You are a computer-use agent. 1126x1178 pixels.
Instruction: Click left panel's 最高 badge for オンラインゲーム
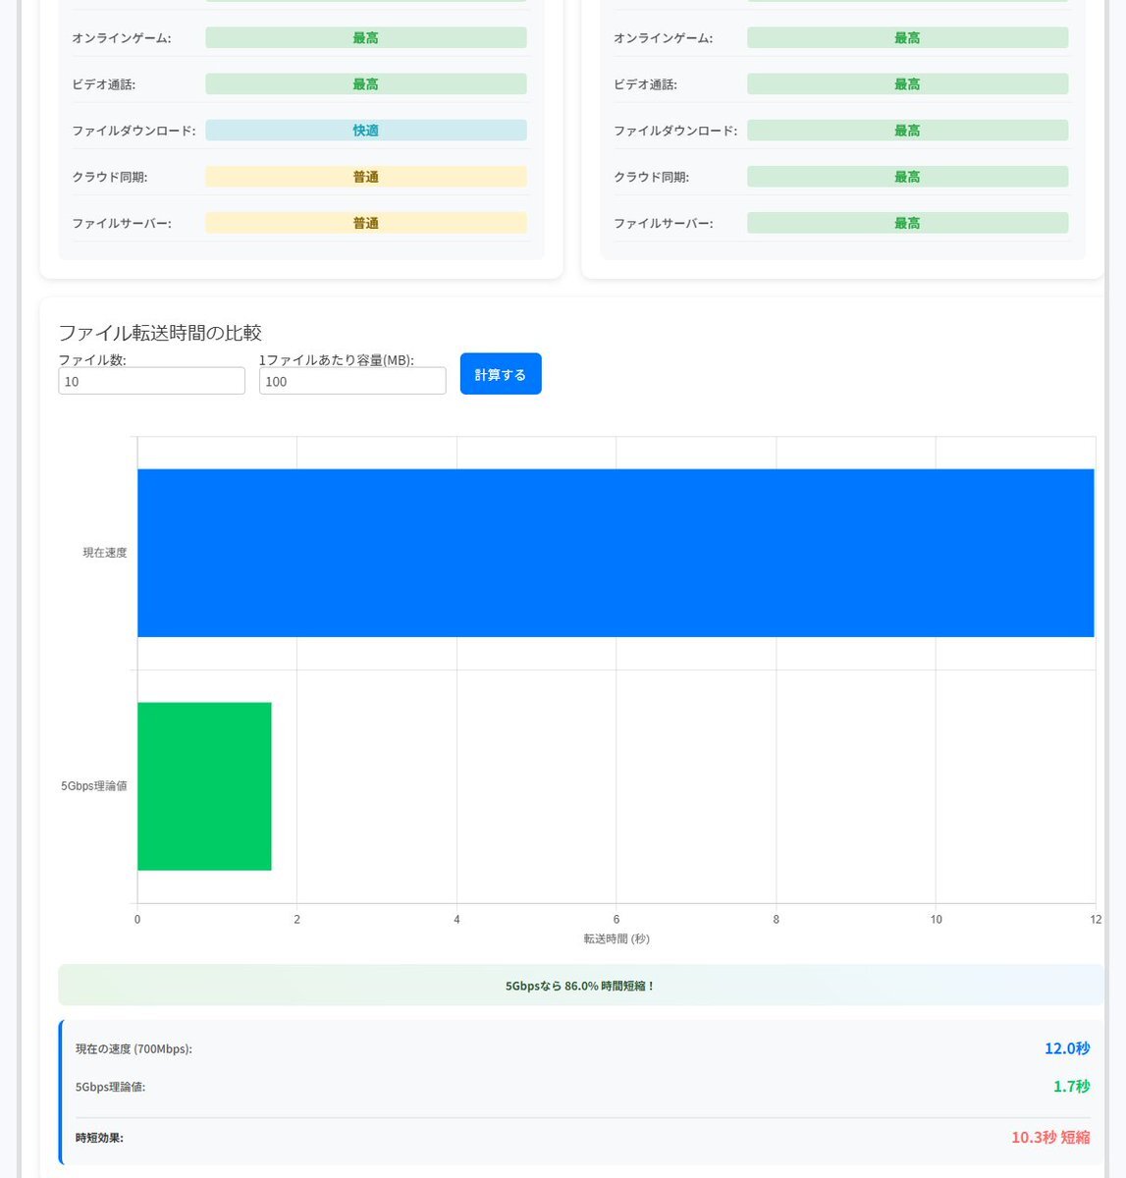pos(365,38)
